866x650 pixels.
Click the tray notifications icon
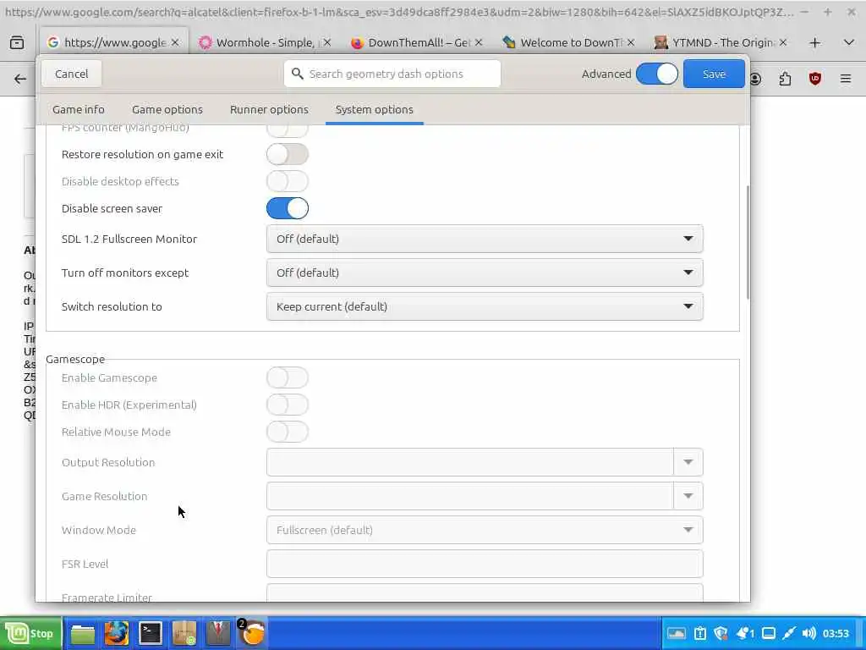point(745,633)
